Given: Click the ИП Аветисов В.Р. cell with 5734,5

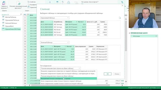Looking at the screenshot, I should [102, 54].
